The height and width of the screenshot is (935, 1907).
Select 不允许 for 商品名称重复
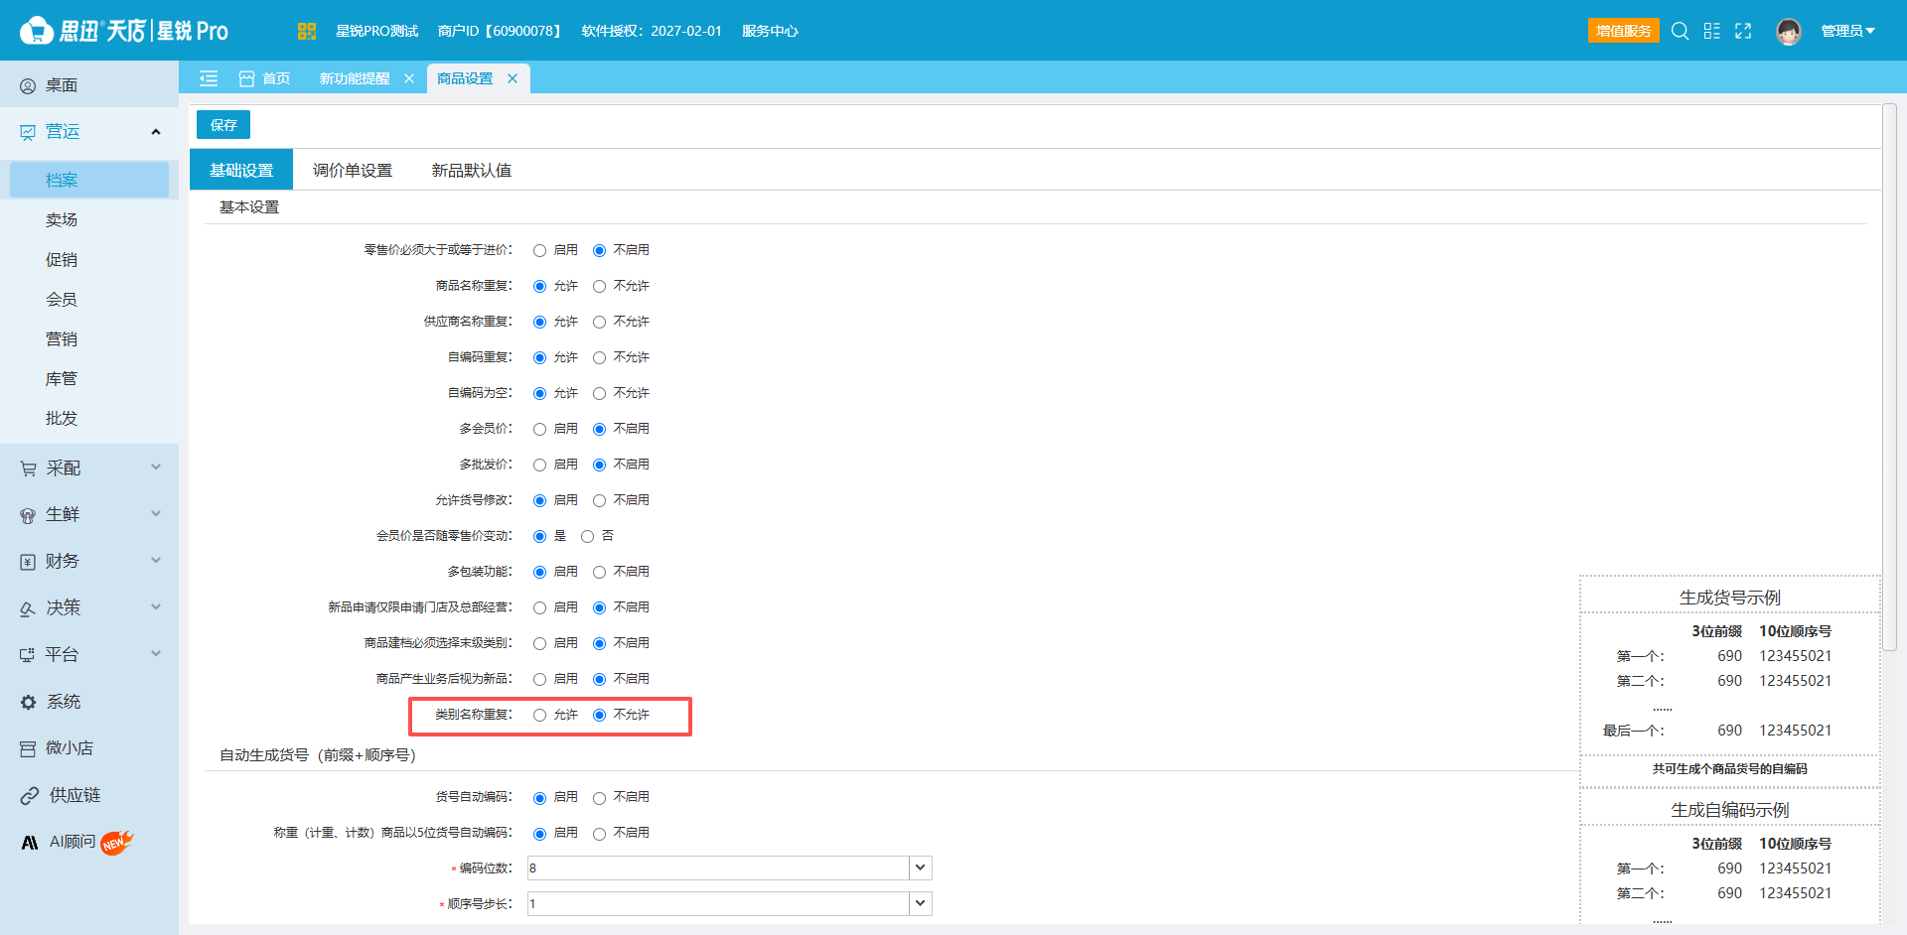[x=599, y=286]
